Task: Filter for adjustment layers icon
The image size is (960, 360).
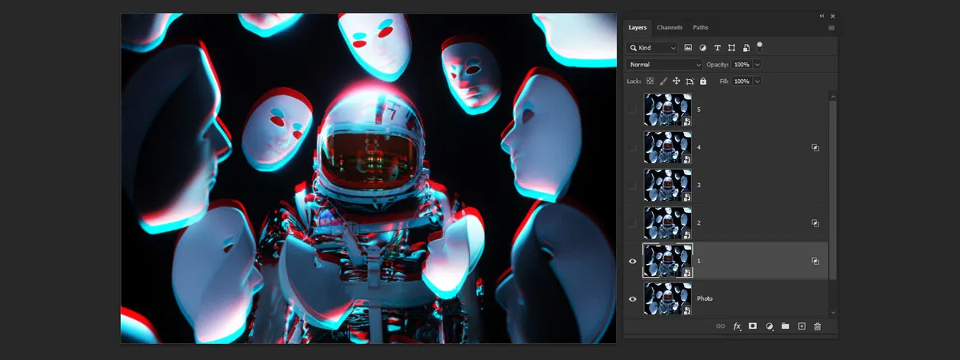Action: pyautogui.click(x=702, y=48)
